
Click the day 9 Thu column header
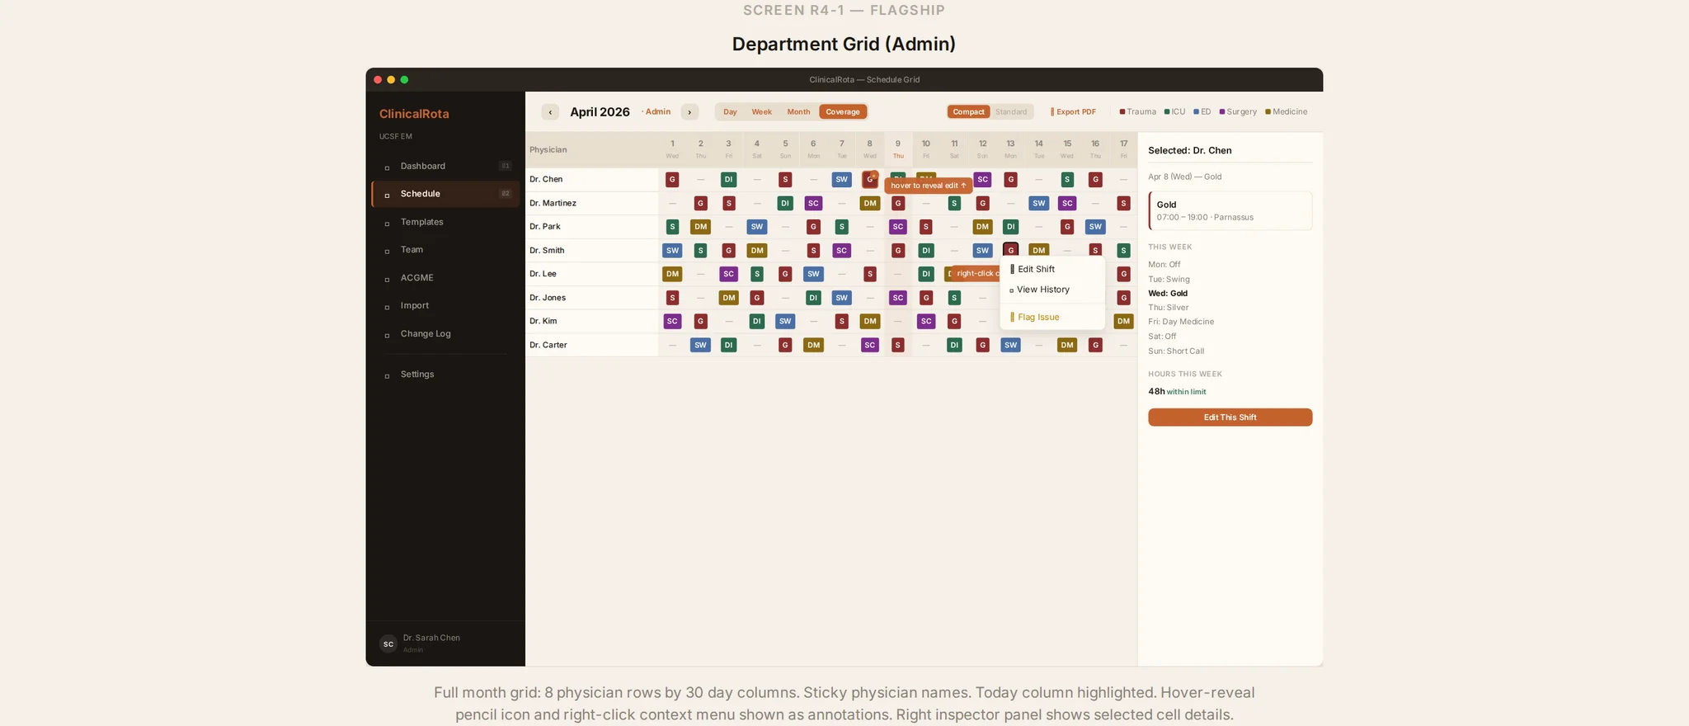(898, 149)
